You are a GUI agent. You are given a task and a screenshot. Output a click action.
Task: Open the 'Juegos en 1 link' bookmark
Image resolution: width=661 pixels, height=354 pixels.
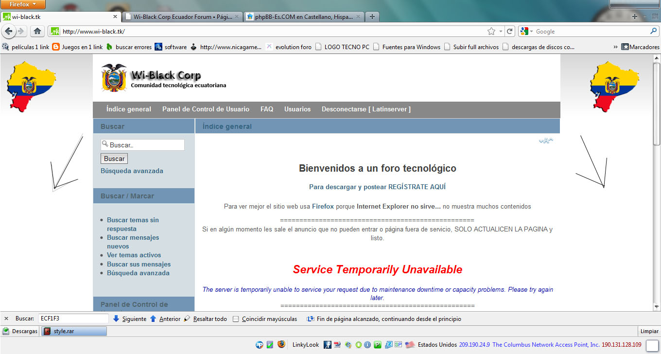pyautogui.click(x=77, y=47)
